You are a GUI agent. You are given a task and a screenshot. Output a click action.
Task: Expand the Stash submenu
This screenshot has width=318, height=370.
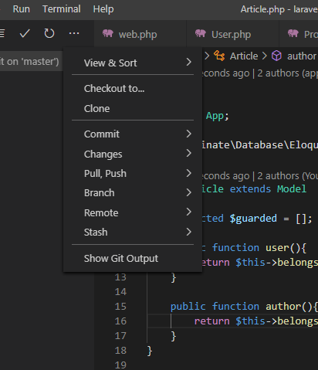pos(133,233)
